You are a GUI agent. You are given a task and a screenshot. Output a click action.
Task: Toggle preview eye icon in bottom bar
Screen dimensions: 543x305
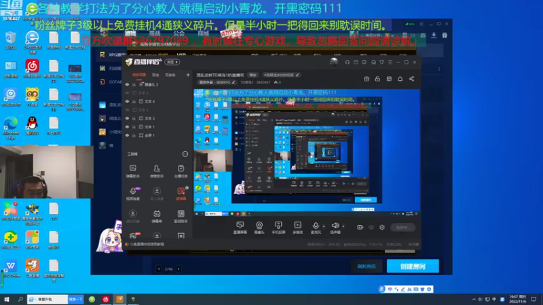coord(371,228)
